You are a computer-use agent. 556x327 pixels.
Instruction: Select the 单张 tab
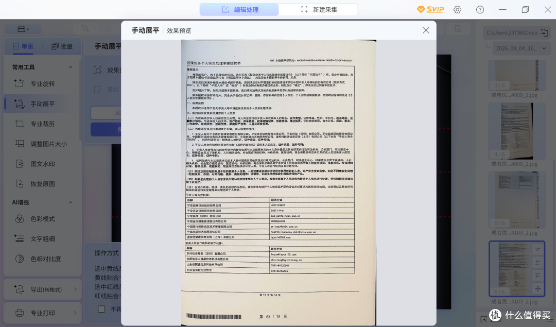click(x=23, y=46)
